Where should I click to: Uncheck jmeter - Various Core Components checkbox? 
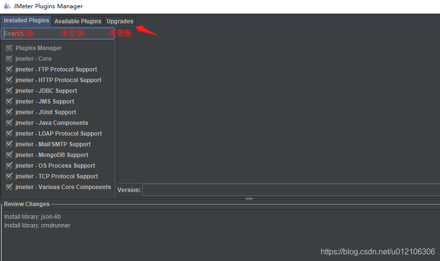[x=9, y=187]
